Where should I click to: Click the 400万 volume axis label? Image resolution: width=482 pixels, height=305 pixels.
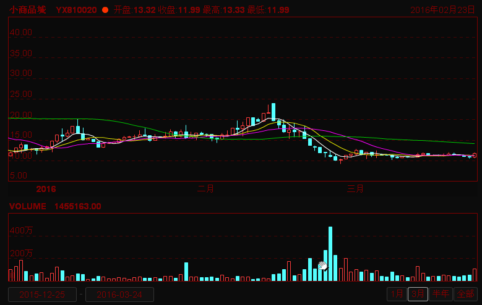coord(20,230)
